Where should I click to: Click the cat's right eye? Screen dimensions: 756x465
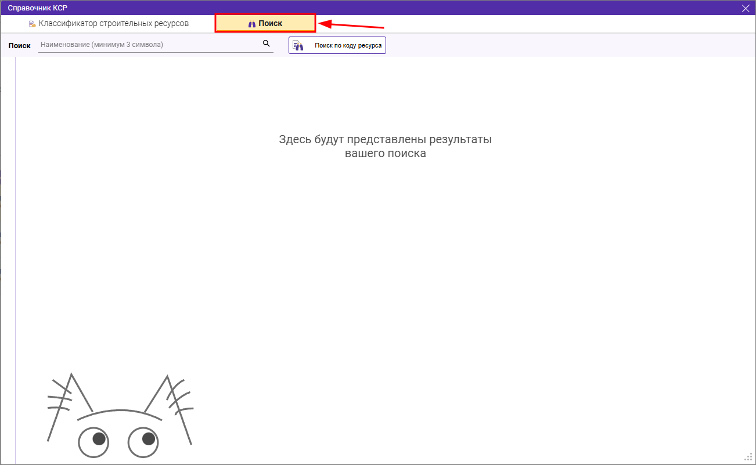click(x=143, y=442)
